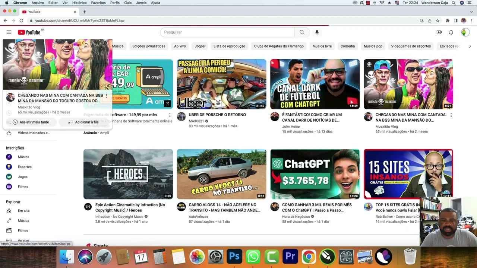
Task: Bookmark this page with the star icon
Action: 438,20
